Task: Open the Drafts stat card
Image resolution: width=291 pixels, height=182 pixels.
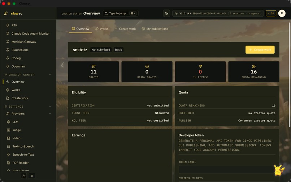Action: (94, 72)
